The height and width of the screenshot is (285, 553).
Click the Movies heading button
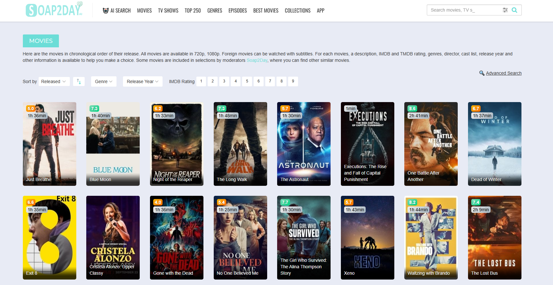coord(41,41)
